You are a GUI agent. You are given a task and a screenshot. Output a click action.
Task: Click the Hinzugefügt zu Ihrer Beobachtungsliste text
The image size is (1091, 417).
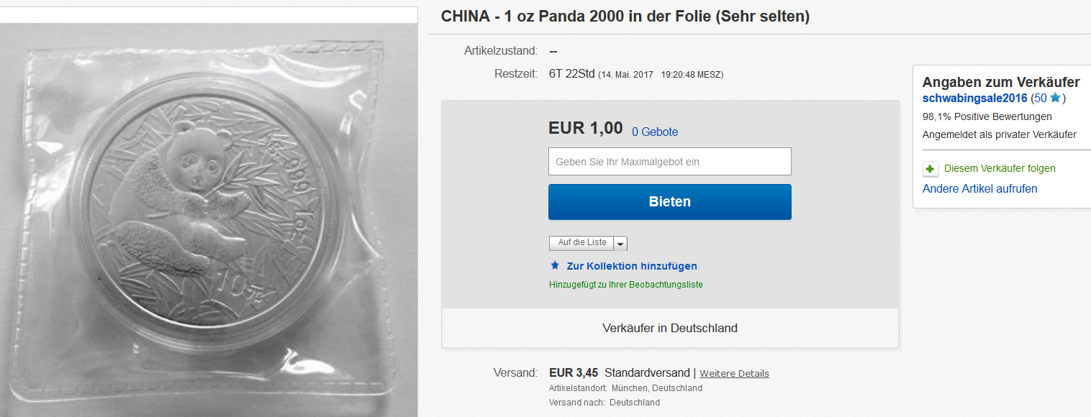(x=626, y=285)
